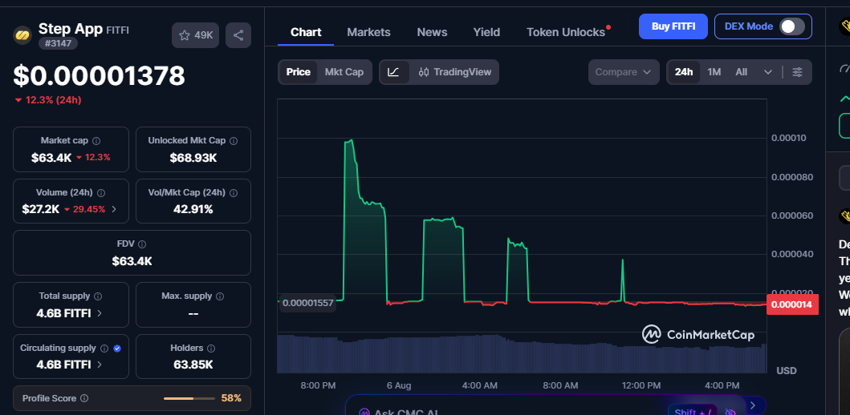Open the Chart tab
The image size is (850, 415).
(306, 33)
